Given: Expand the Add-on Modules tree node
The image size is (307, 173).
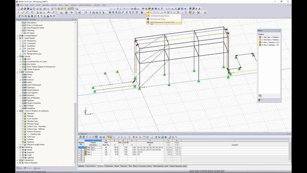Looking at the screenshot, I should [x=18, y=162].
